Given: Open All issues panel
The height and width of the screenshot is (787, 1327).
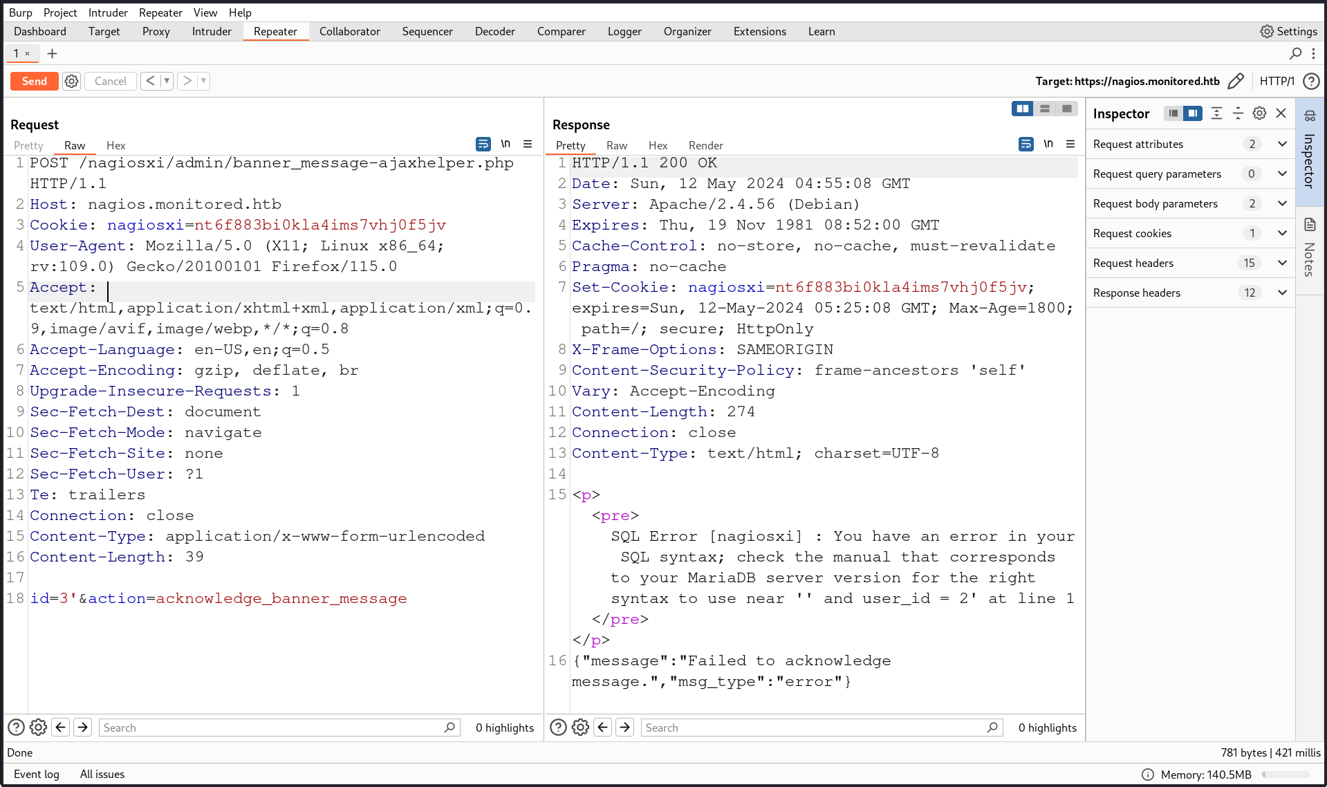Looking at the screenshot, I should pyautogui.click(x=102, y=775).
